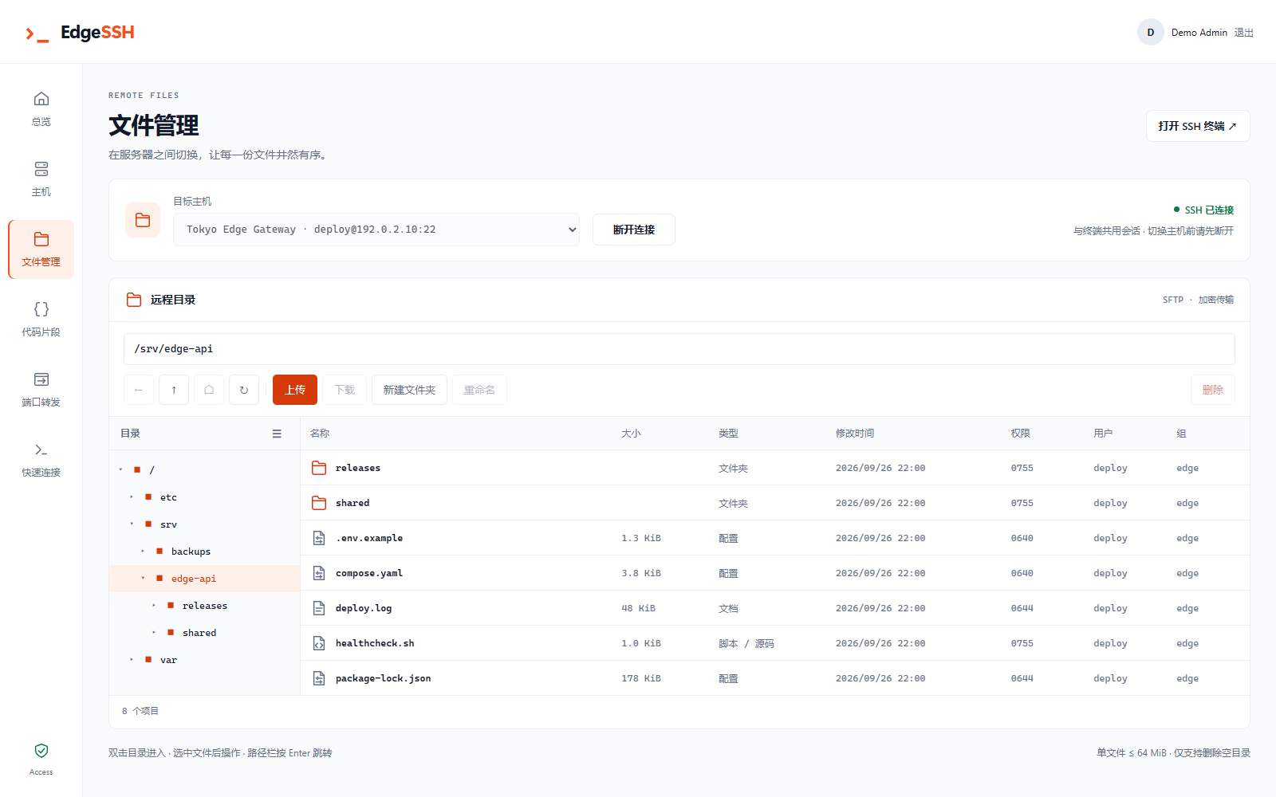Open the 代码片段 snippets sidebar item

[41, 320]
